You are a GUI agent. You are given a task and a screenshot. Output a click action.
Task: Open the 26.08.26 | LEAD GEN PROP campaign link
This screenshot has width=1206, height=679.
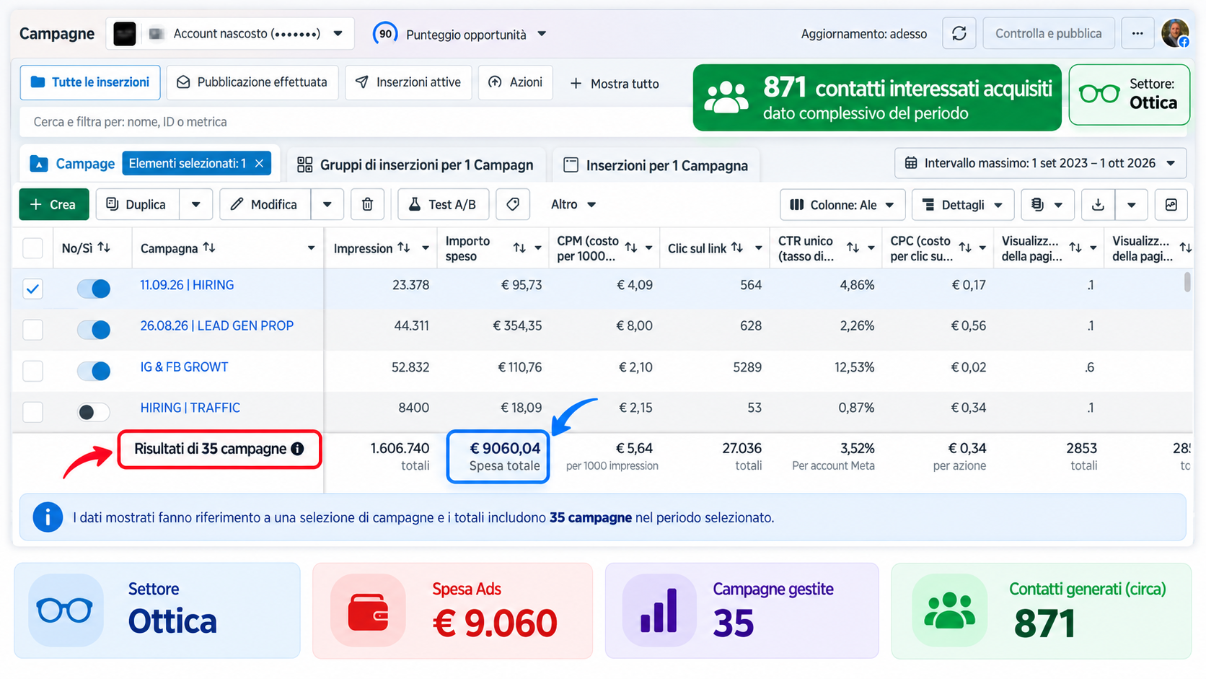(x=216, y=326)
